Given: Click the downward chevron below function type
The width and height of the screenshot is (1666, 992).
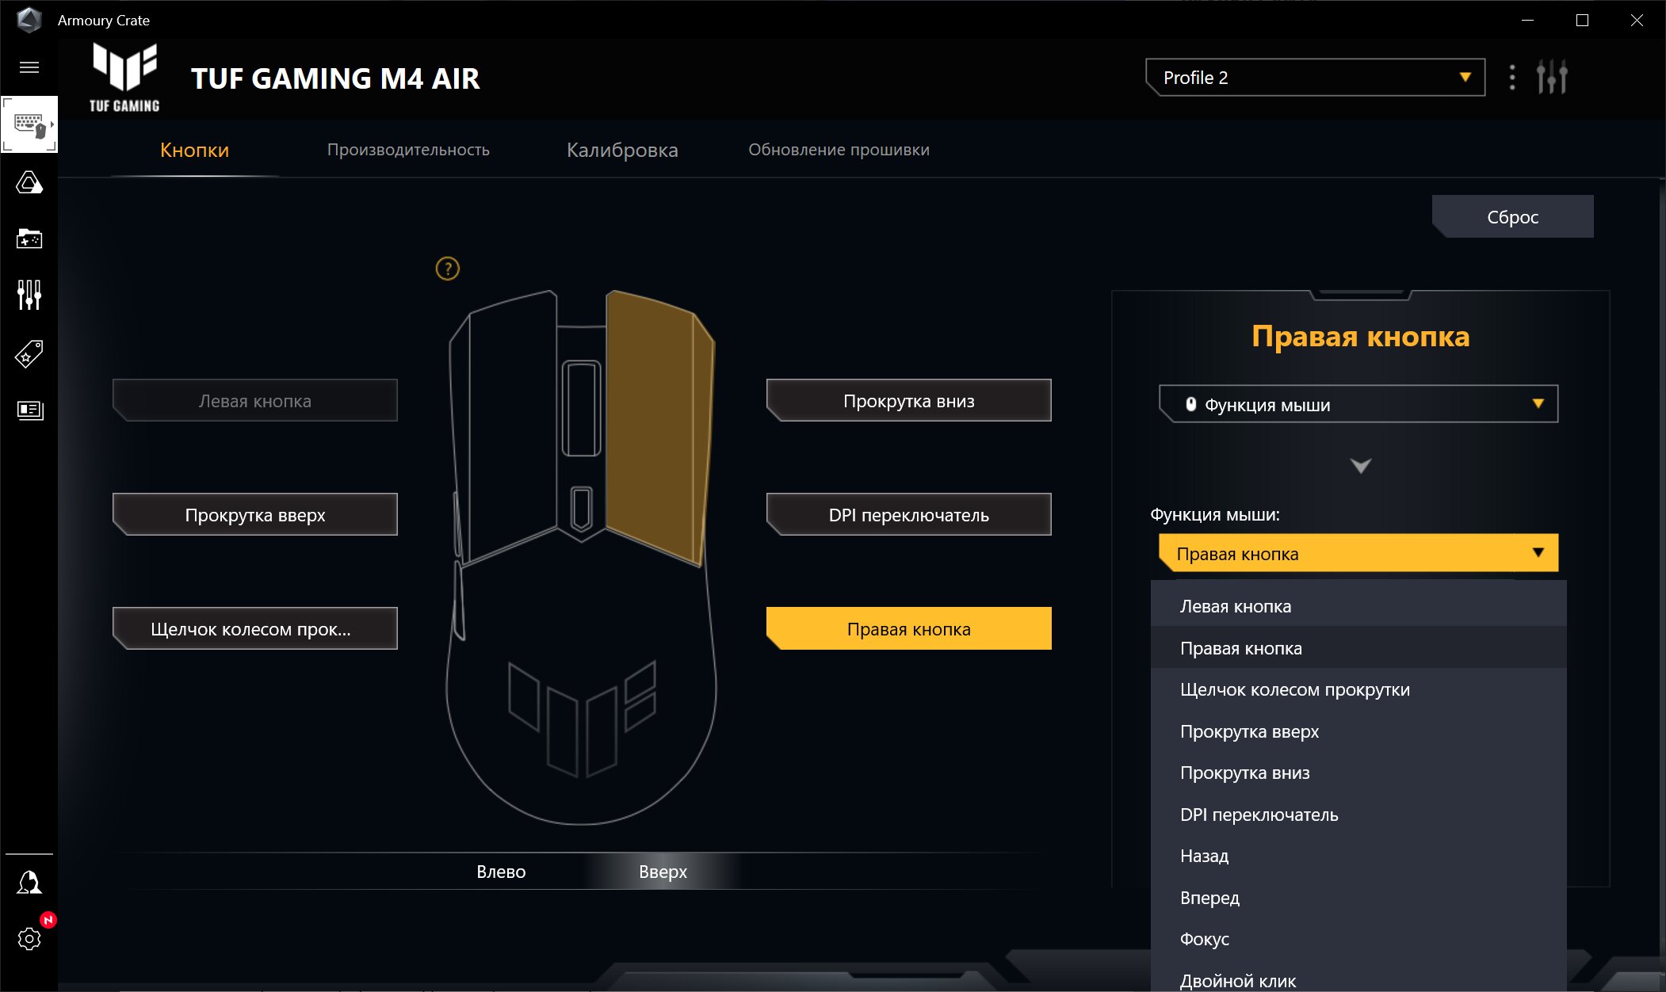Looking at the screenshot, I should point(1361,466).
